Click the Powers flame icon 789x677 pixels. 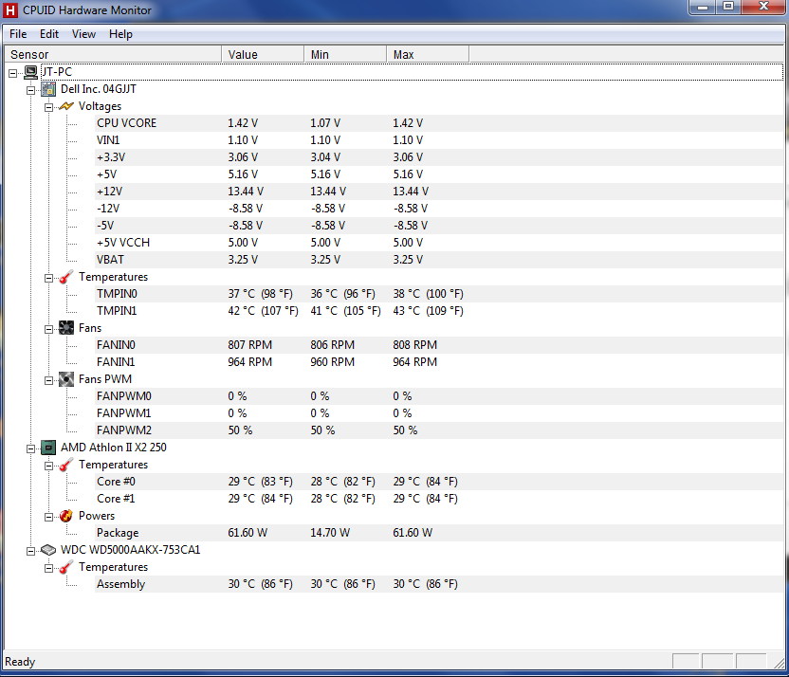coord(66,516)
